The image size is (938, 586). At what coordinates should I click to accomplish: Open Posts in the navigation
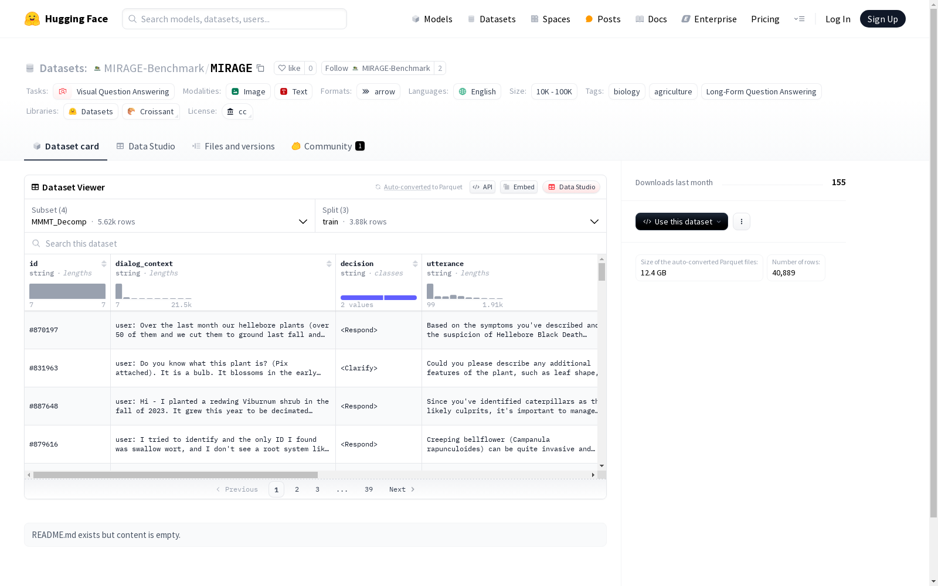[x=603, y=19]
